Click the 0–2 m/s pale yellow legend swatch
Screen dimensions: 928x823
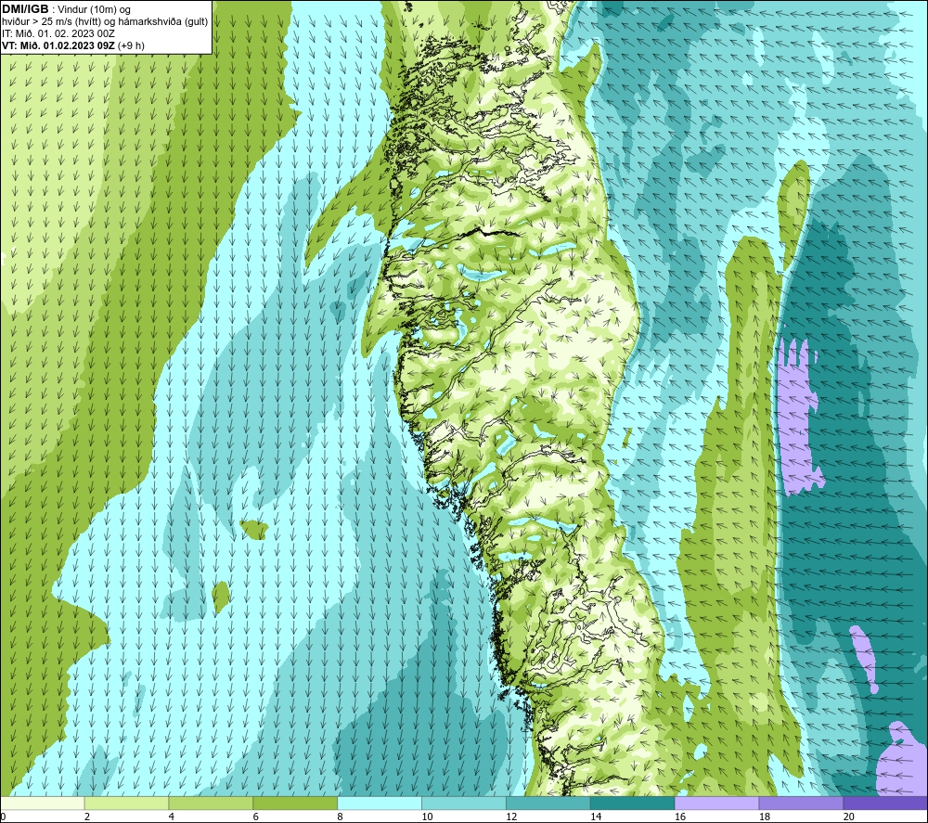[x=43, y=803]
